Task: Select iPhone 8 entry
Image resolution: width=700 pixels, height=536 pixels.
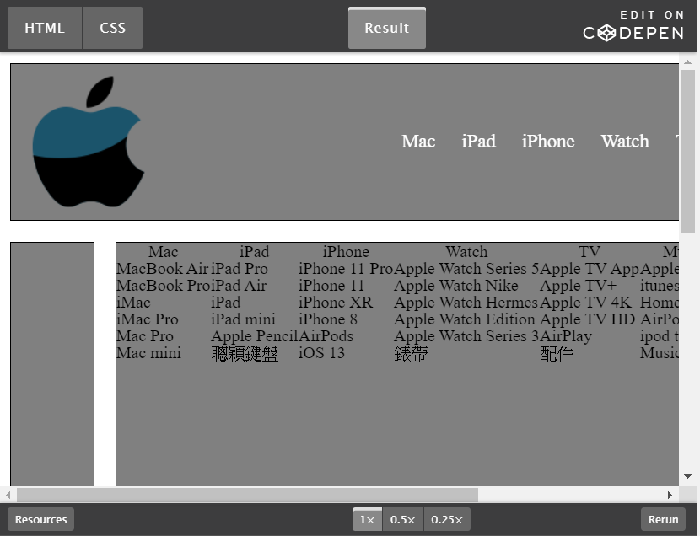Action: click(328, 319)
